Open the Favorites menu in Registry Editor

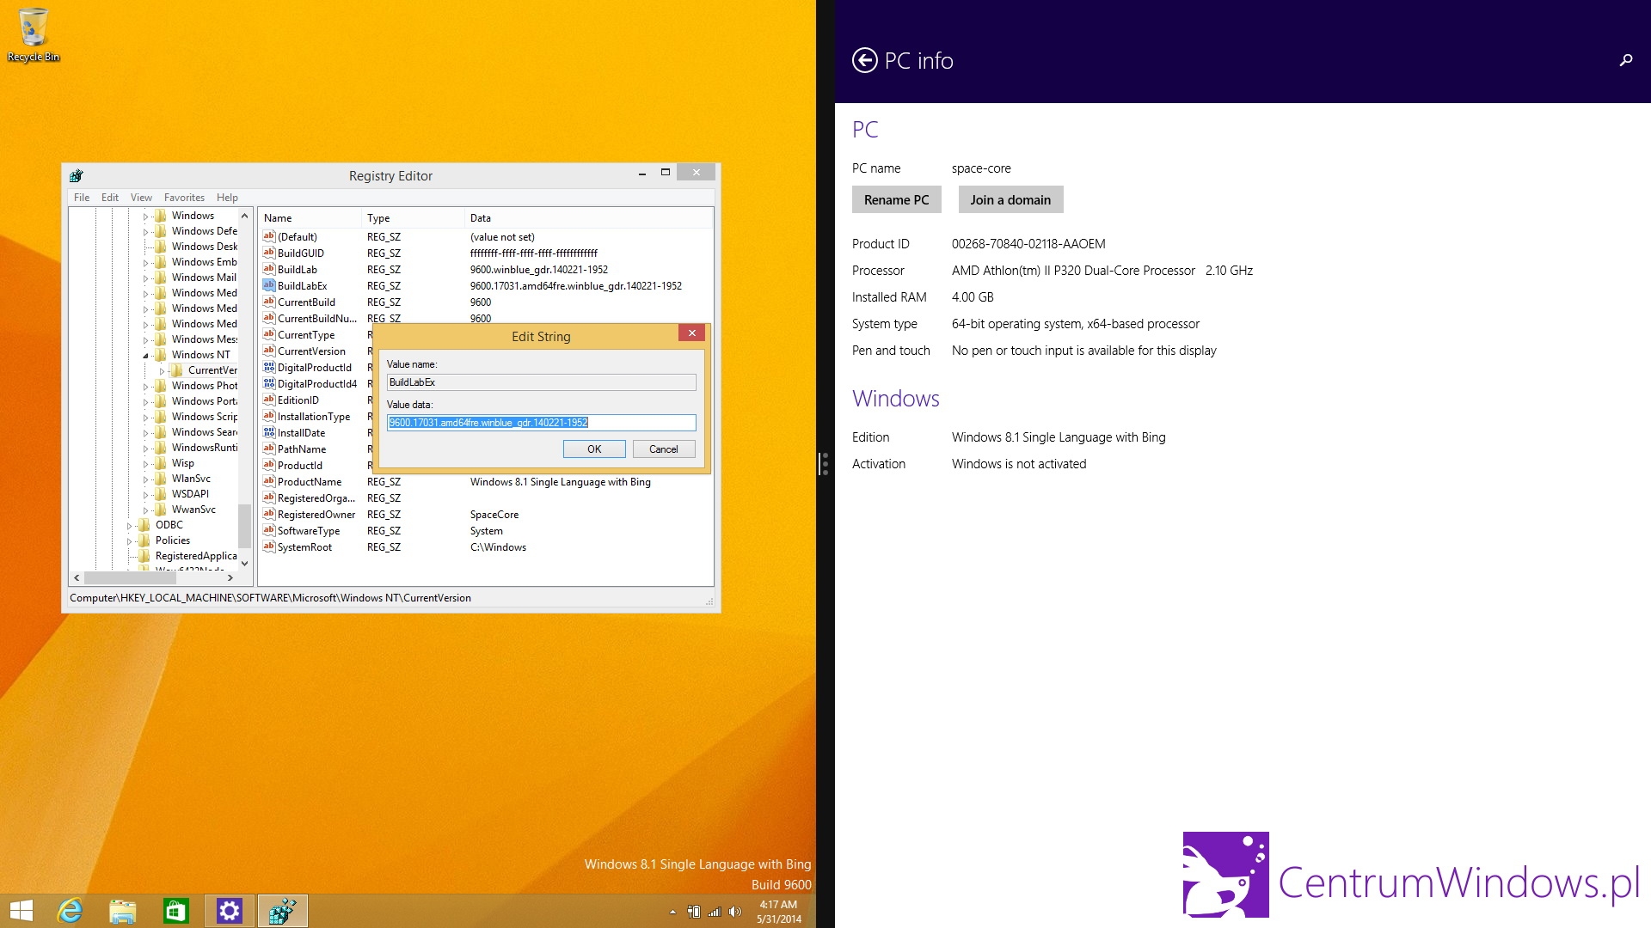184,198
